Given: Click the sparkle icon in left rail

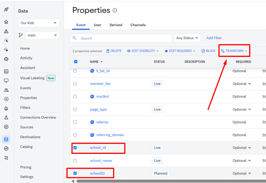Looking at the screenshot, I should (6, 50).
